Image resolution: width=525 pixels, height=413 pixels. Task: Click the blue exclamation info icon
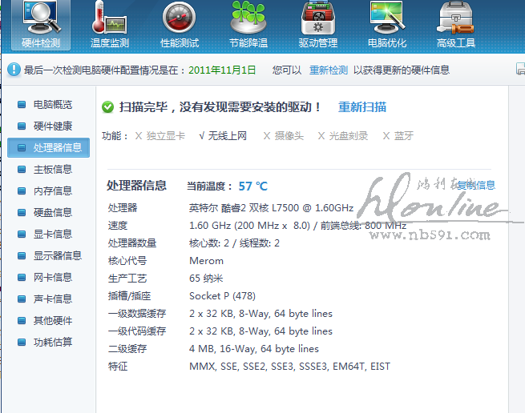(x=14, y=70)
